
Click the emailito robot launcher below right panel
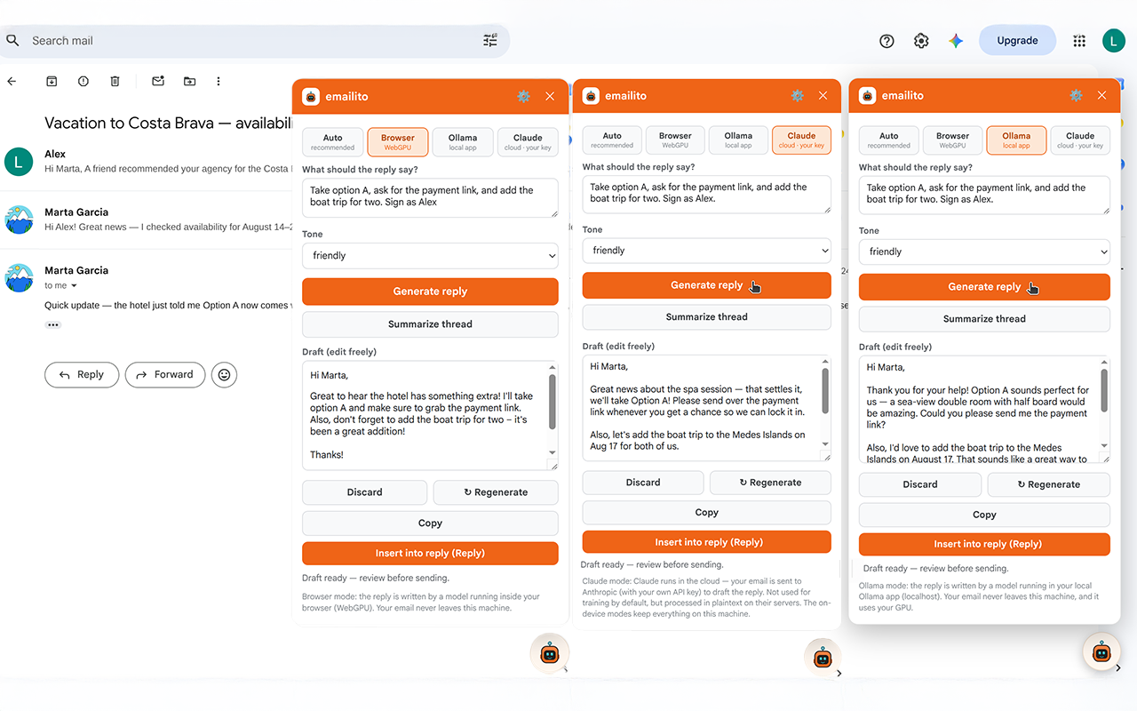[1101, 651]
